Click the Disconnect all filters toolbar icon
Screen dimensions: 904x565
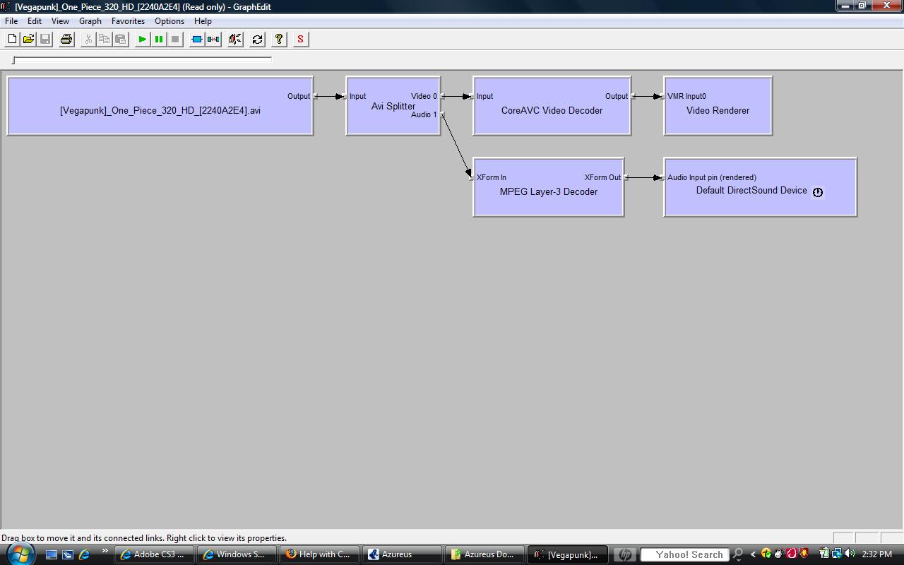pos(213,40)
